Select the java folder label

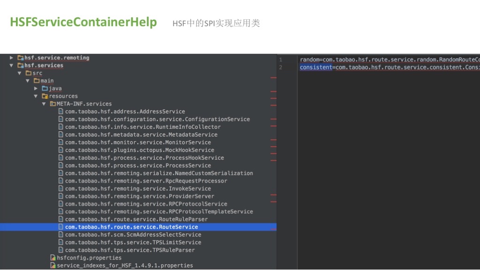[x=55, y=89]
